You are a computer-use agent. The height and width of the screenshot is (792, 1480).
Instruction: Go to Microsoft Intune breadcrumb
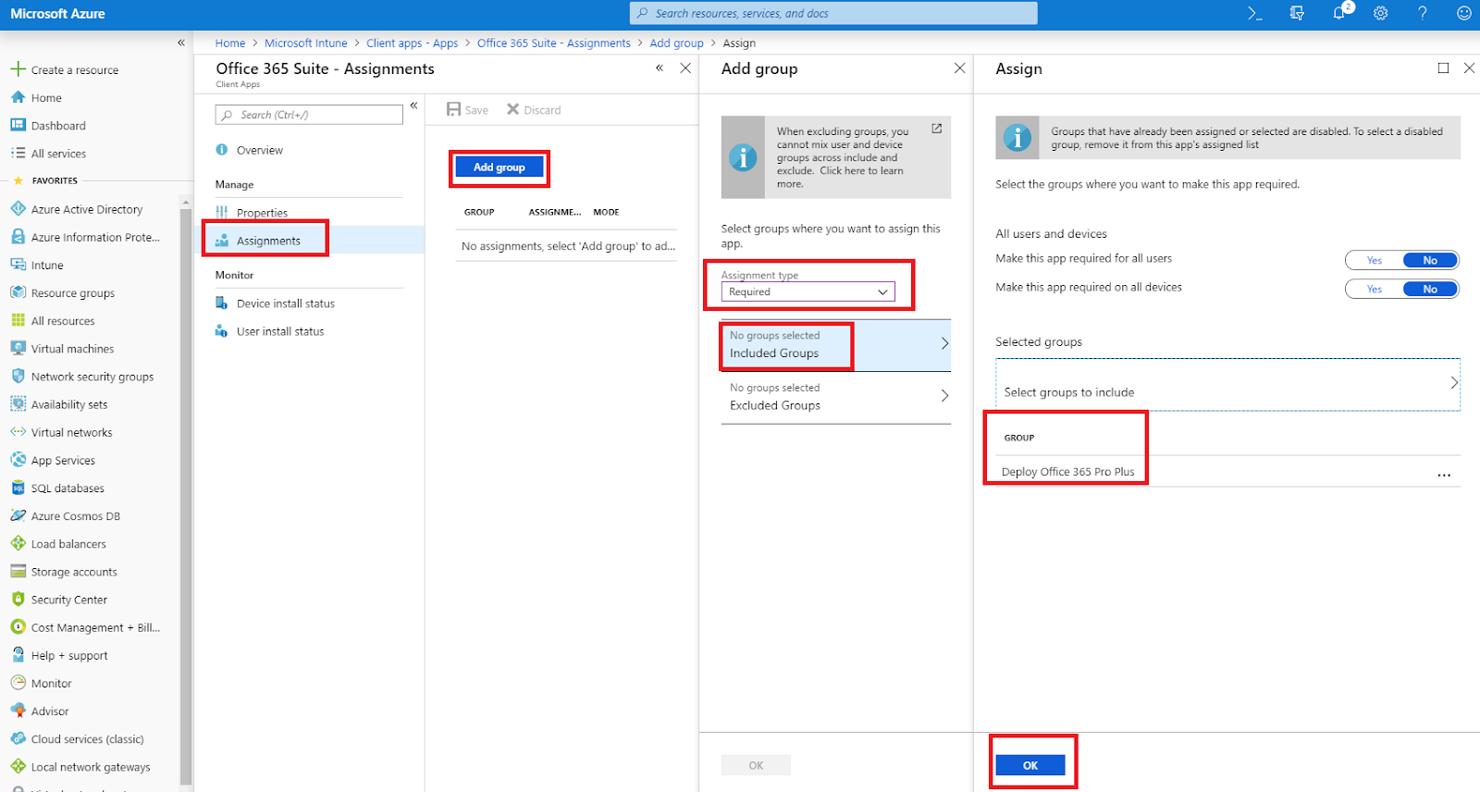tap(306, 43)
